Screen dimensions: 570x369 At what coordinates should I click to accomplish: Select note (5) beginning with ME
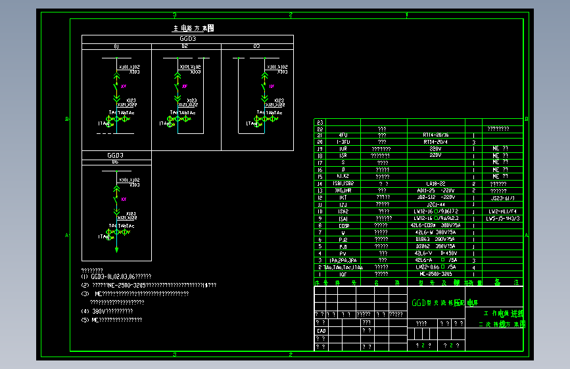(112, 320)
